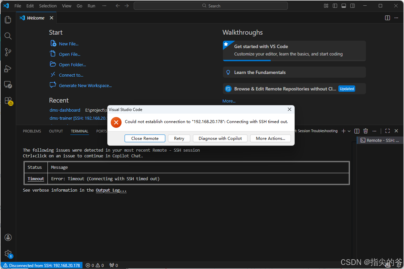Open the Extensions view with warning badge
Viewport: 404px width, 269px height.
pos(8,101)
